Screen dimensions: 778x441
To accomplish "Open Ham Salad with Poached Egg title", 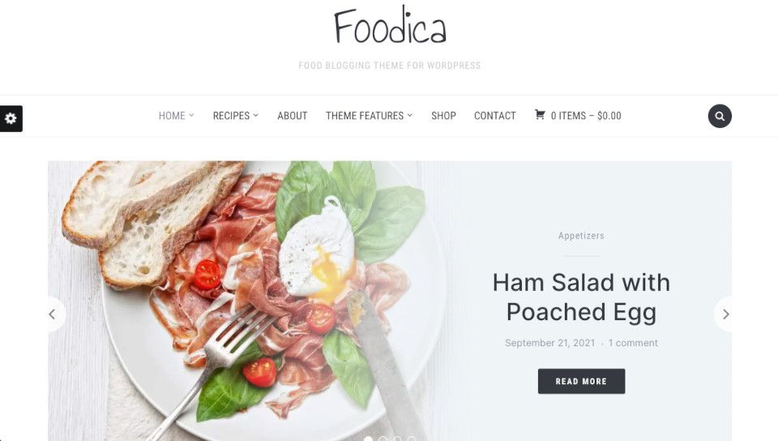I will click(x=581, y=298).
